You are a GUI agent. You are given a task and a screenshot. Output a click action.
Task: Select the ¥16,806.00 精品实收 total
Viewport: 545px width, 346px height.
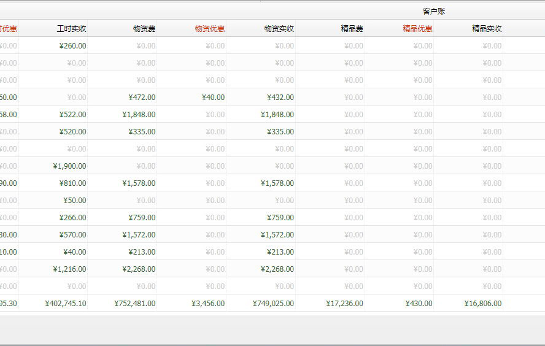(x=483, y=304)
